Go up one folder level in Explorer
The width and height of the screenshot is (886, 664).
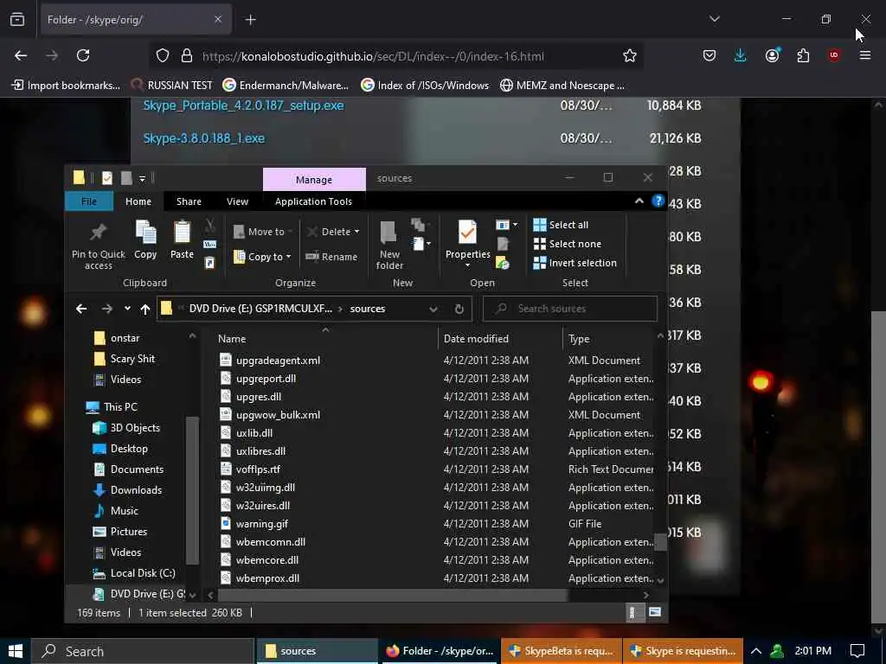pos(145,309)
